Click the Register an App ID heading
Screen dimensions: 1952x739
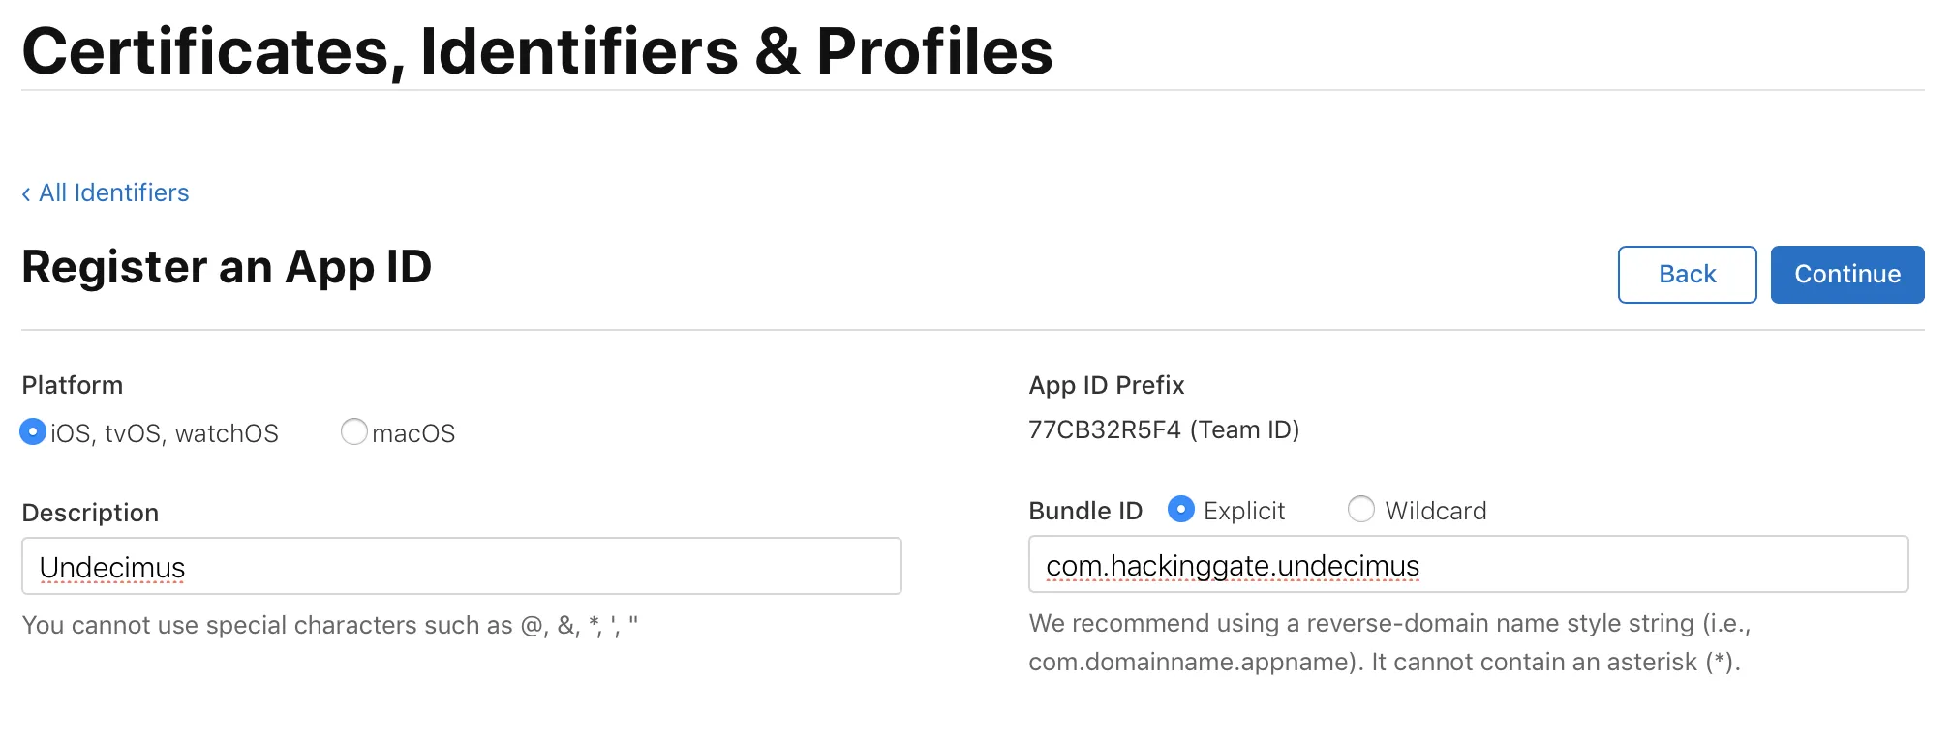(227, 267)
